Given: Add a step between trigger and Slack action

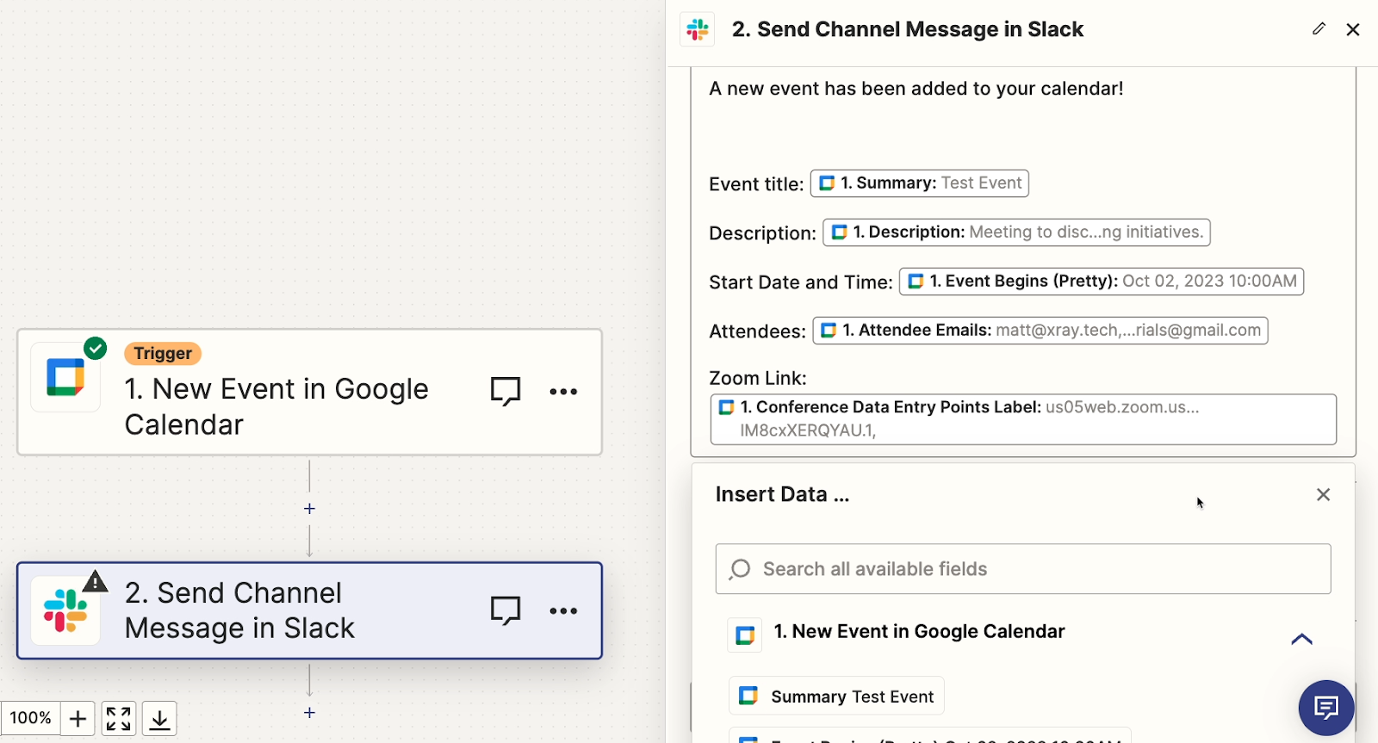Looking at the screenshot, I should [x=309, y=509].
